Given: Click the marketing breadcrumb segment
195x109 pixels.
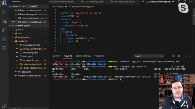Looking at the screenshot, I should (x=57, y=7).
